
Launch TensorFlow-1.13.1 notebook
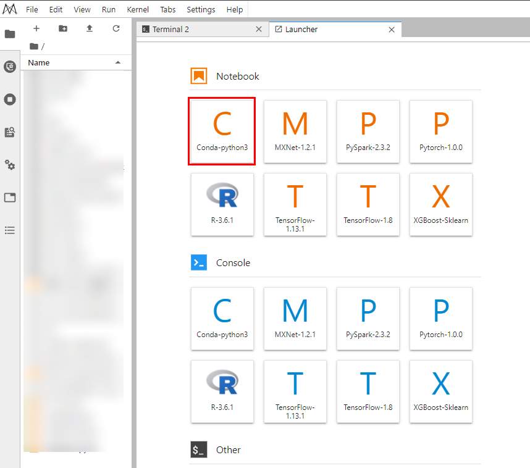tap(295, 204)
